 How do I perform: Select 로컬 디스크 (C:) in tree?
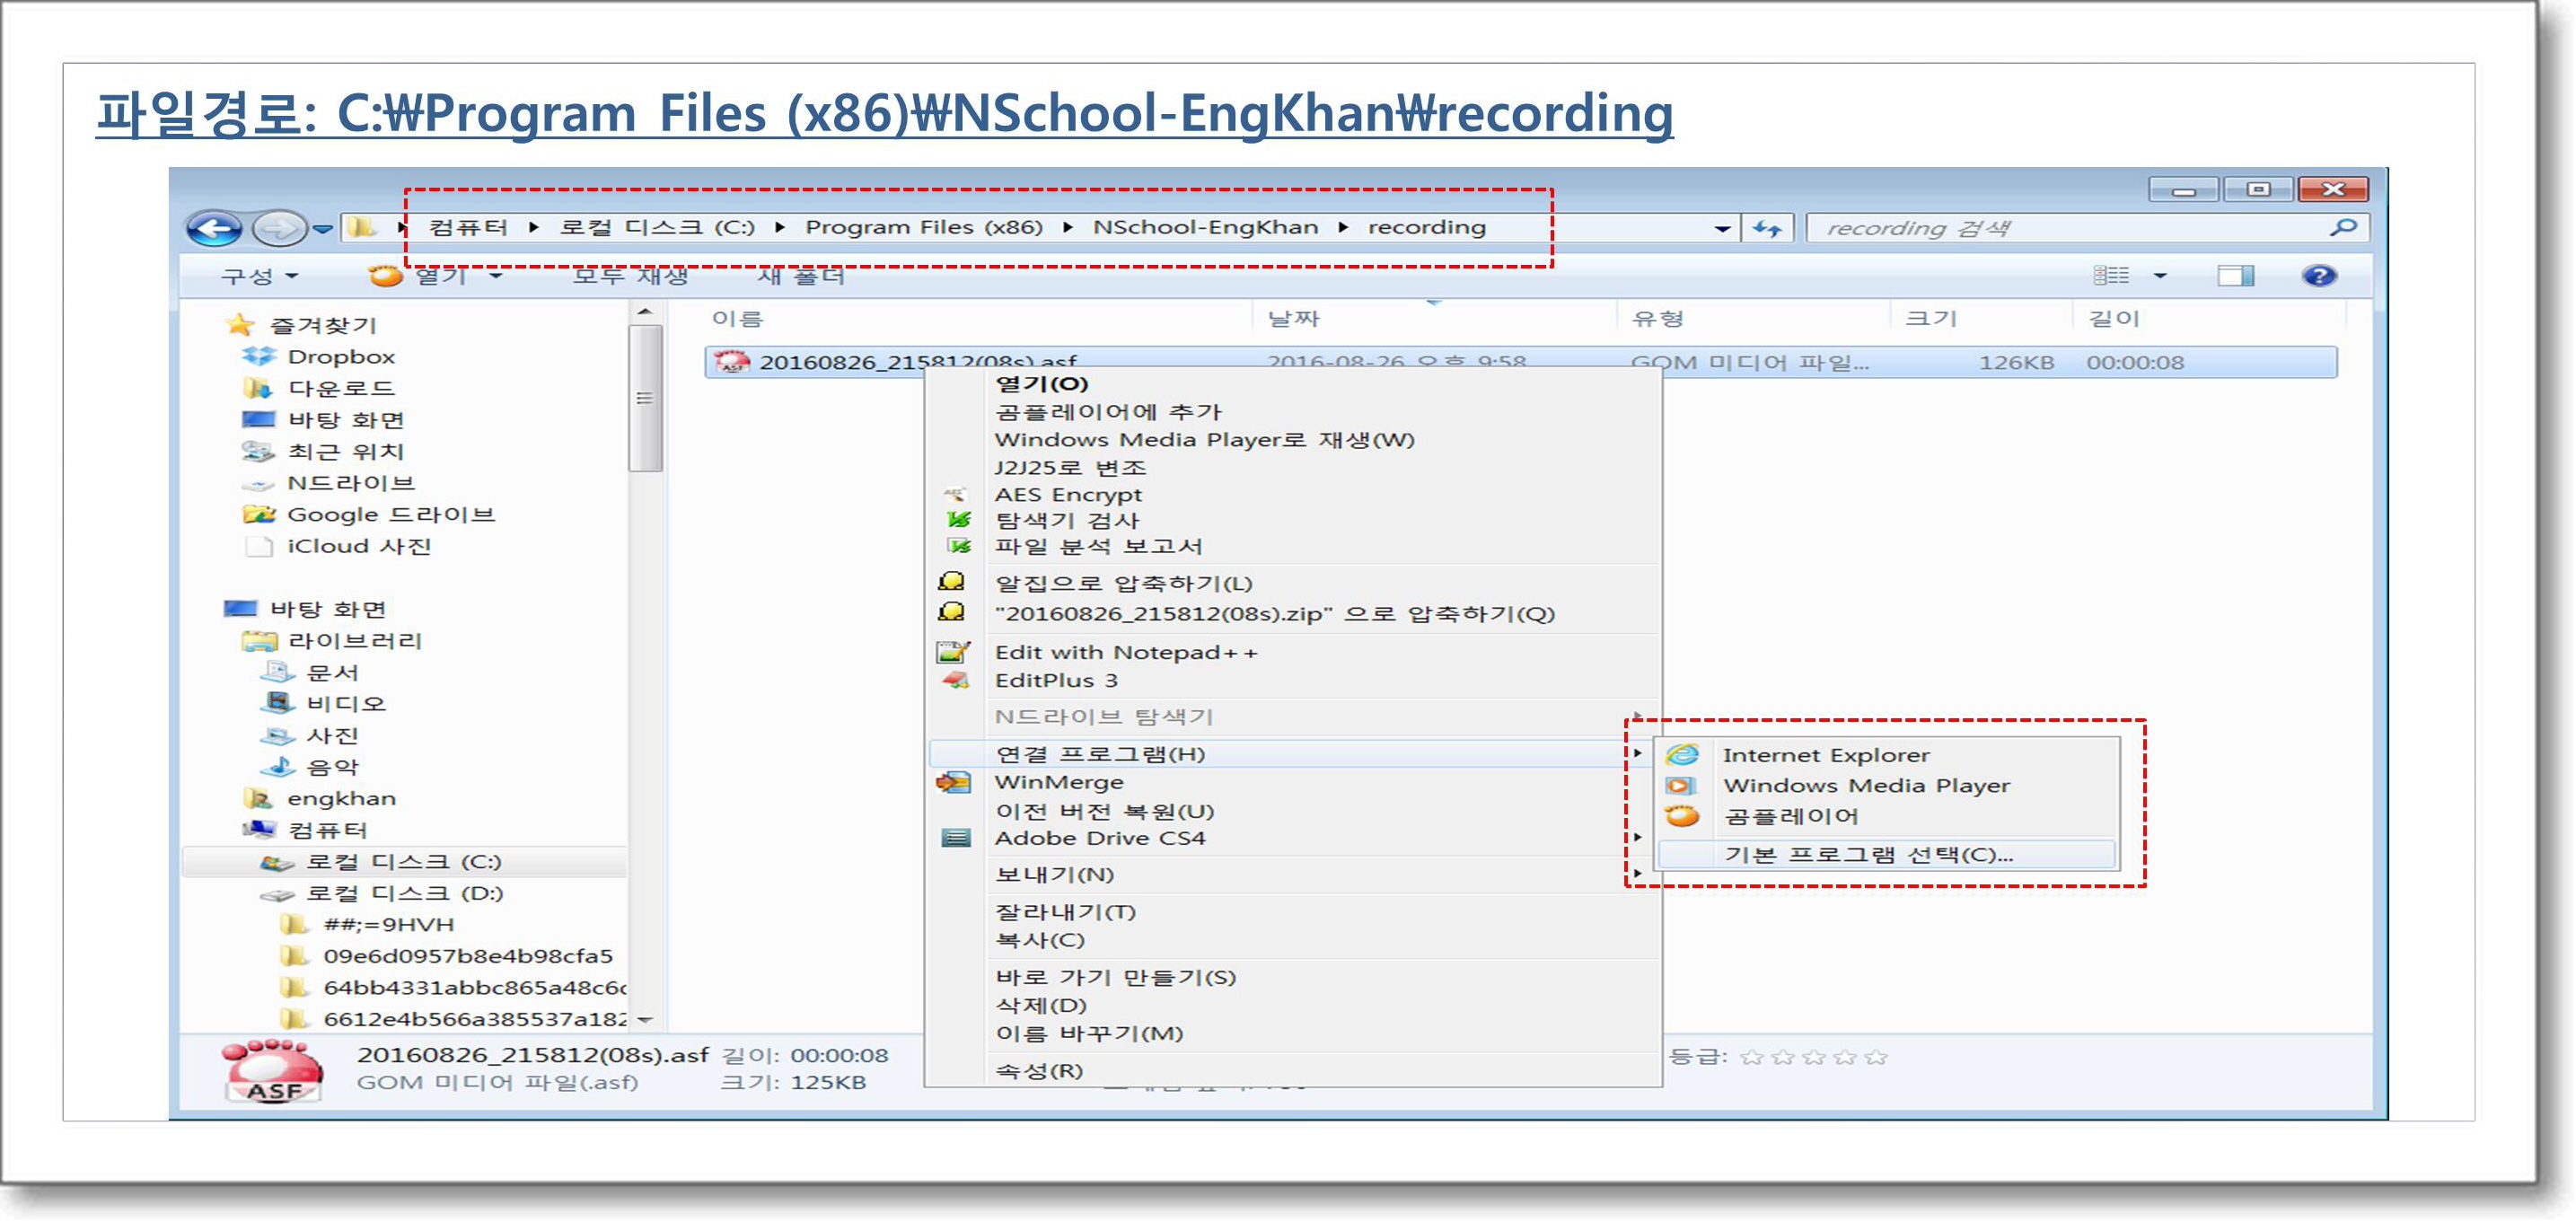tap(403, 861)
